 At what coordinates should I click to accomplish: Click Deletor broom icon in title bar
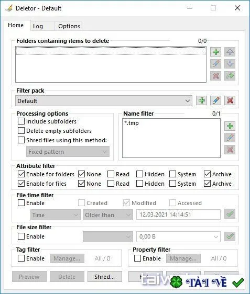point(9,8)
